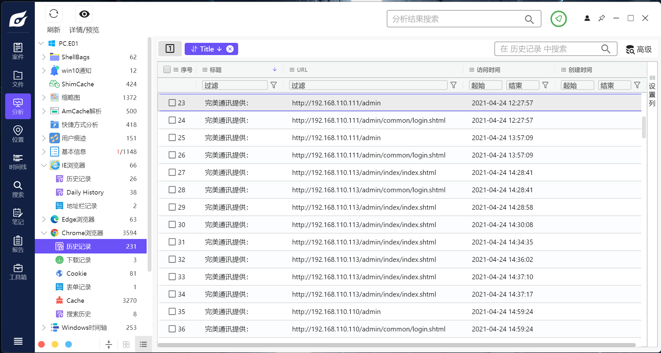Screen dimensions: 661x353
Task: Select ShimCache tree item
Action: (x=91, y=84)
